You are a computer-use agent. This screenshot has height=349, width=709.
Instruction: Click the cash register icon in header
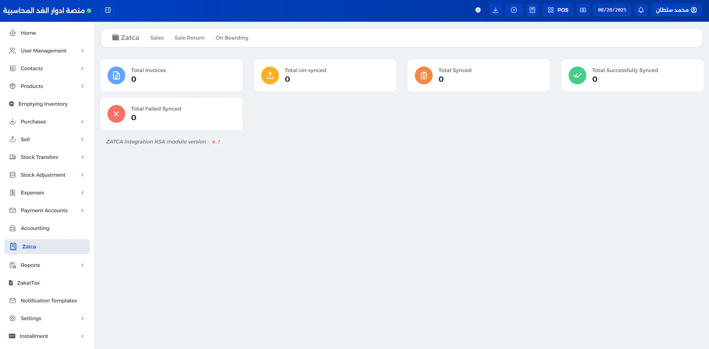(x=583, y=10)
